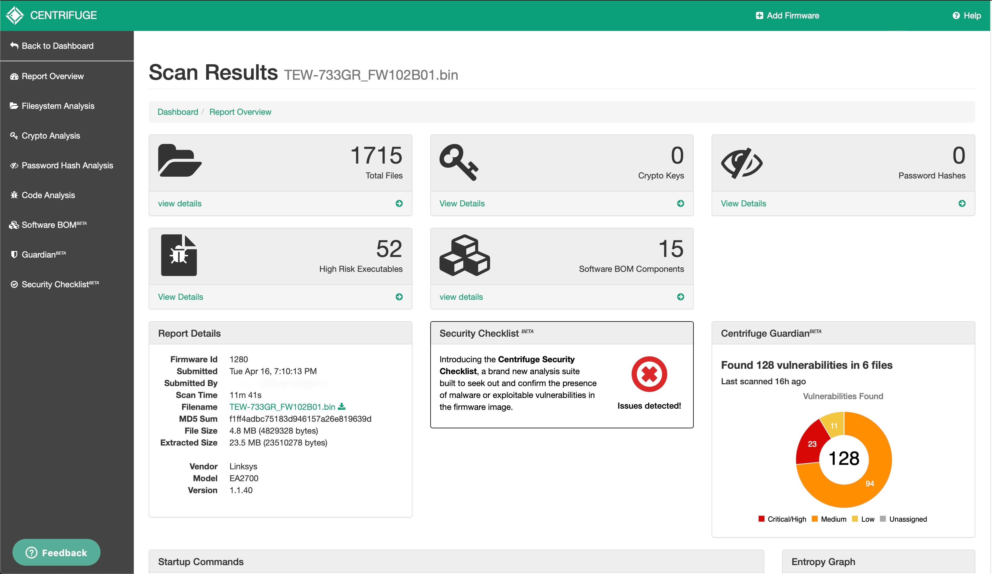Viewport: 992px width, 574px height.
Task: Click the orange 94 donut chart segment
Action: coord(870,484)
